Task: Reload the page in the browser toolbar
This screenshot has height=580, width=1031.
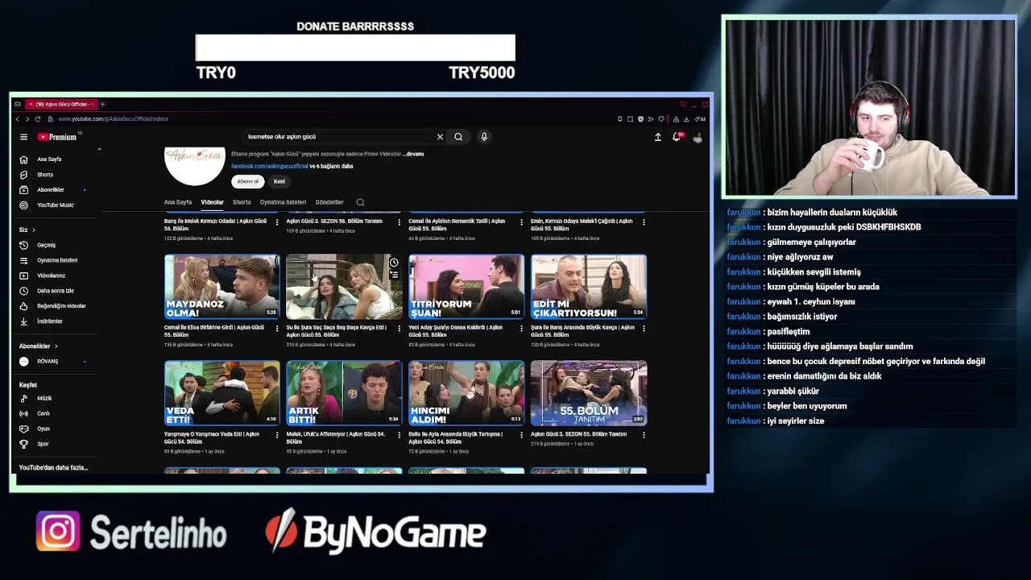Action: coord(37,119)
